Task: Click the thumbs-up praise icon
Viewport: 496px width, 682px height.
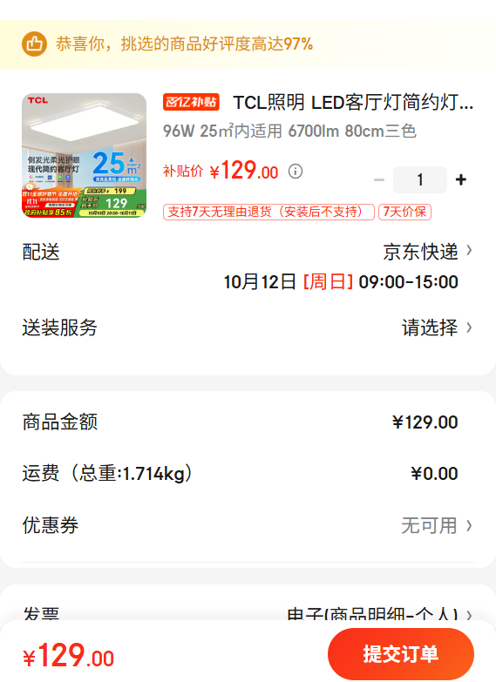Action: pyautogui.click(x=34, y=44)
